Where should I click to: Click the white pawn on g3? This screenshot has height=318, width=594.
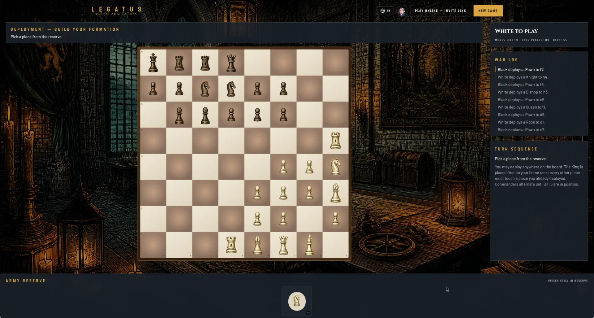tap(309, 193)
